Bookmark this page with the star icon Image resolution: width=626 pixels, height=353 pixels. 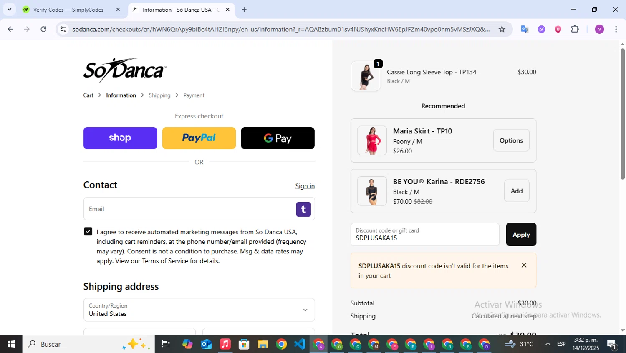coord(502,29)
